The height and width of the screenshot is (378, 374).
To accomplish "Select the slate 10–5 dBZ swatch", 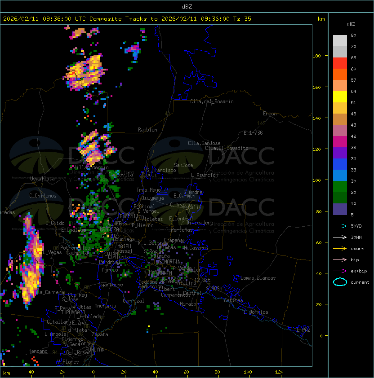I will coord(340,209).
